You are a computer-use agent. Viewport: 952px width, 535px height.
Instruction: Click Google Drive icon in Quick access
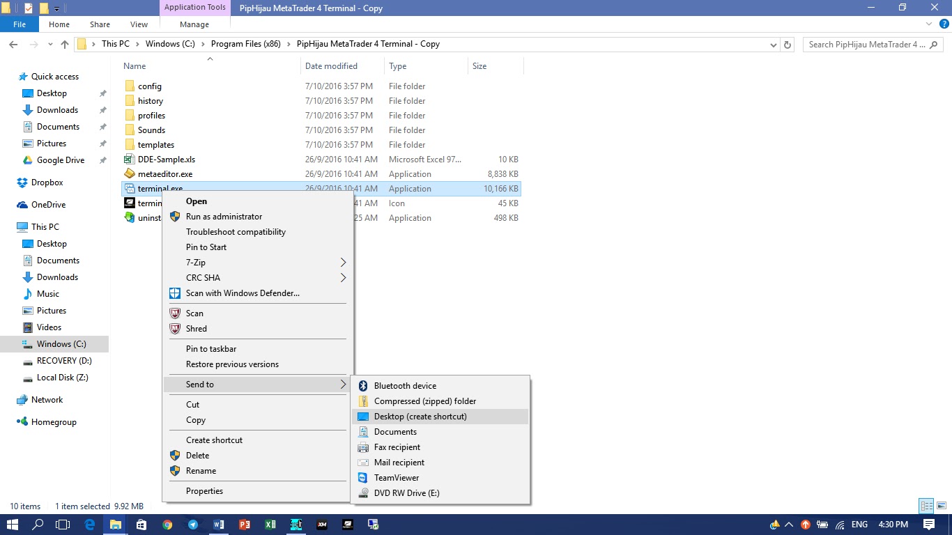pos(28,160)
